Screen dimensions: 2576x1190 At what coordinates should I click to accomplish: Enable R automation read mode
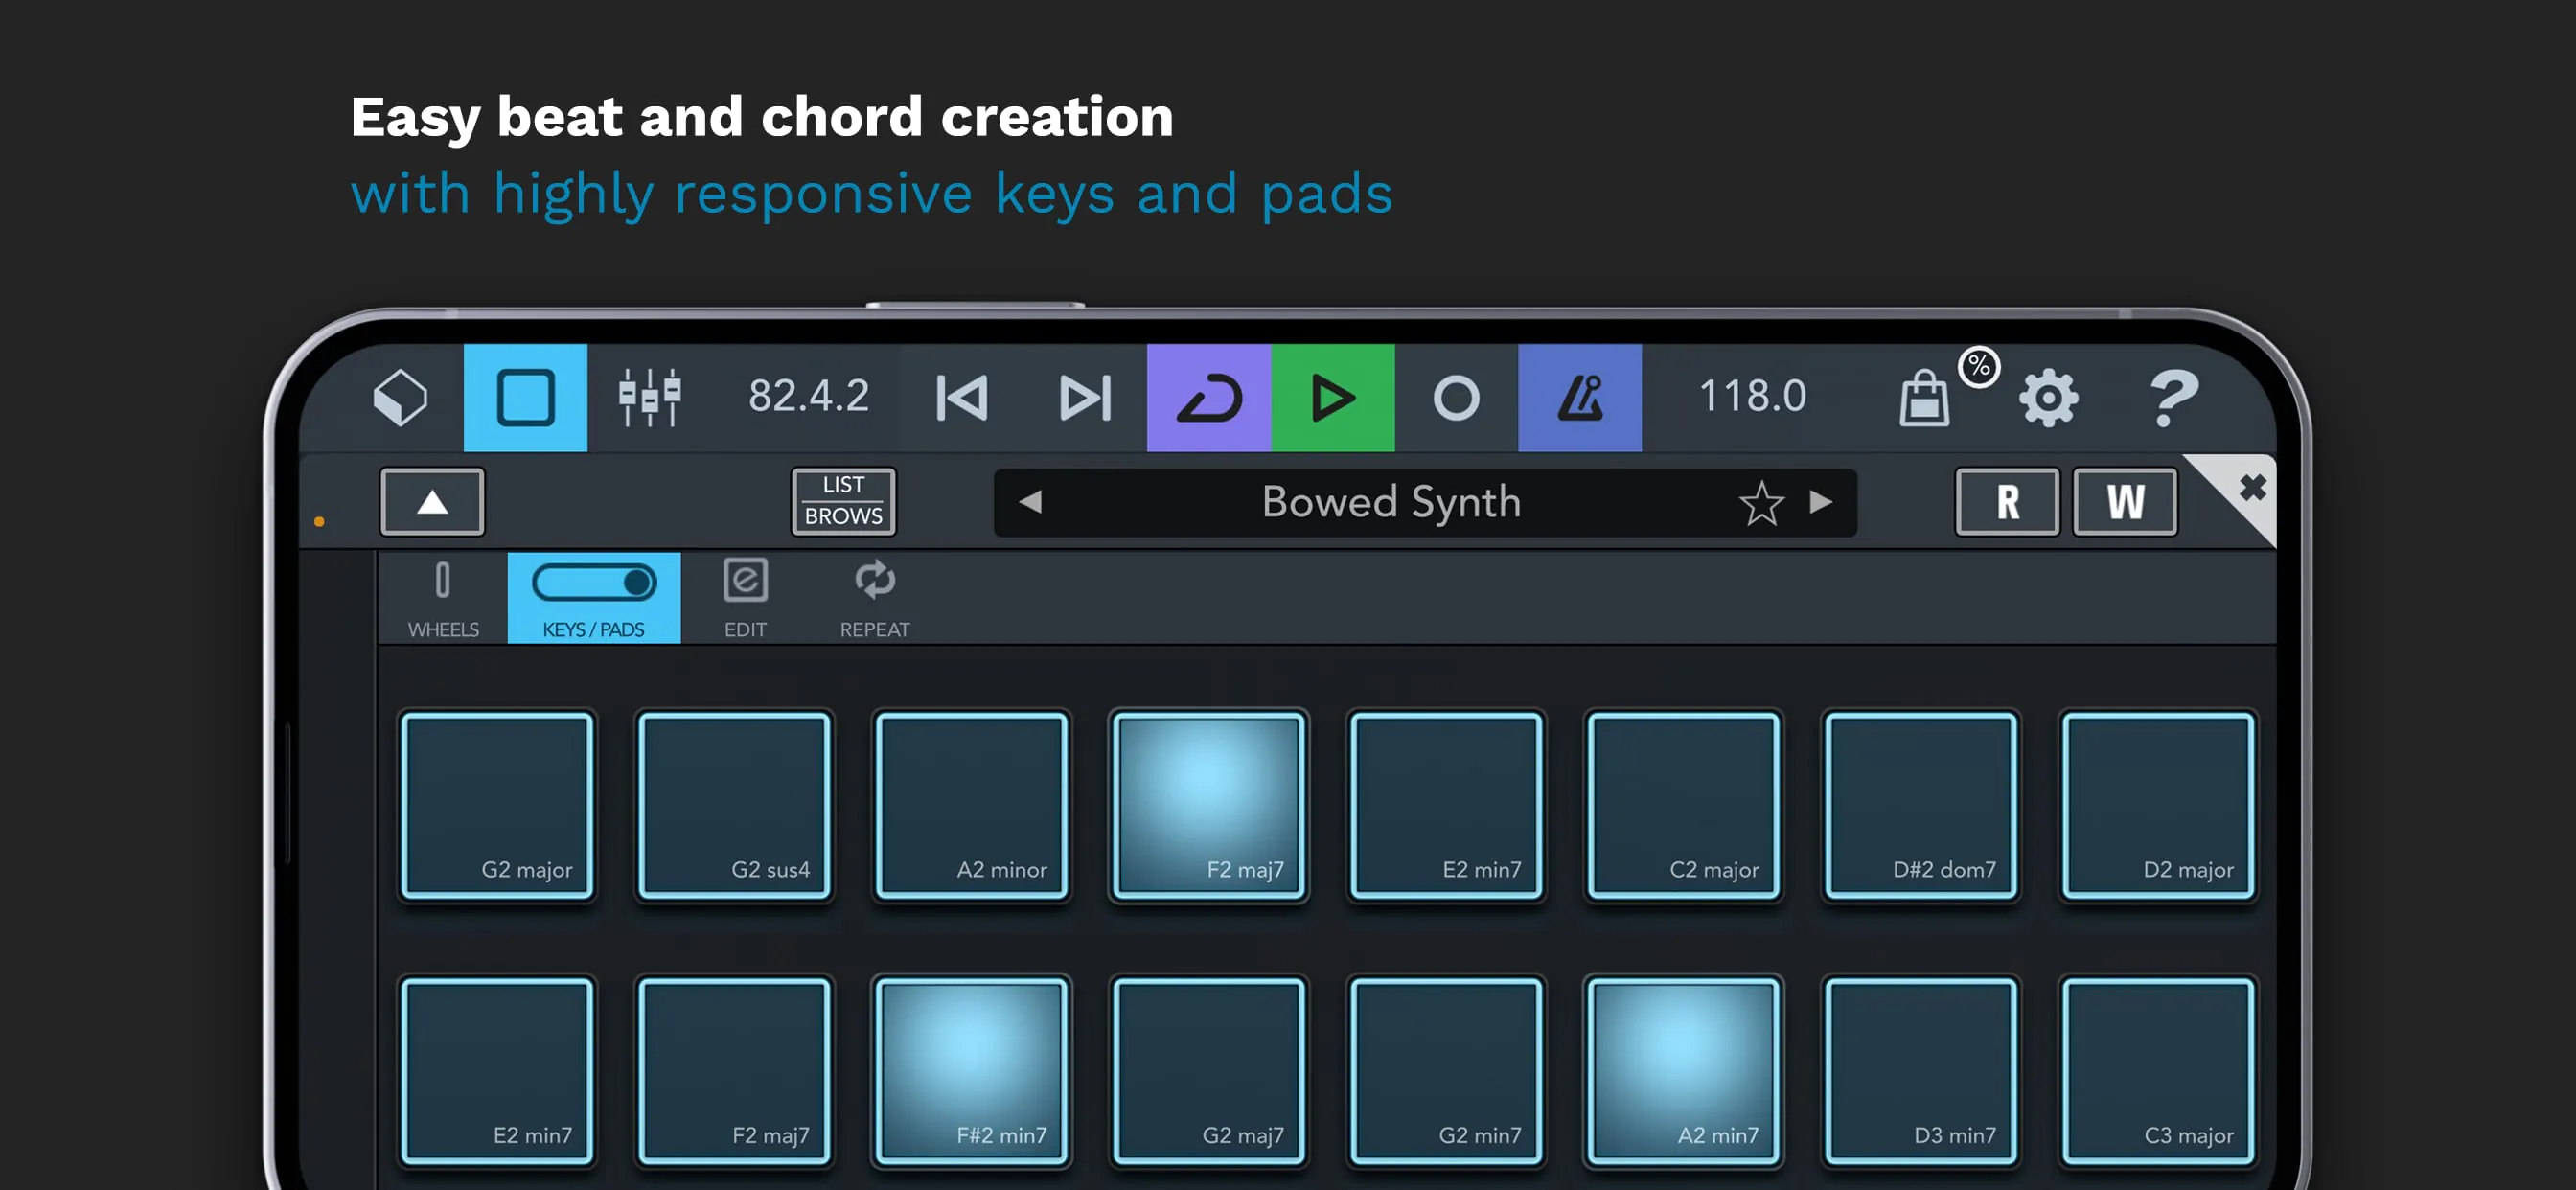2006,501
